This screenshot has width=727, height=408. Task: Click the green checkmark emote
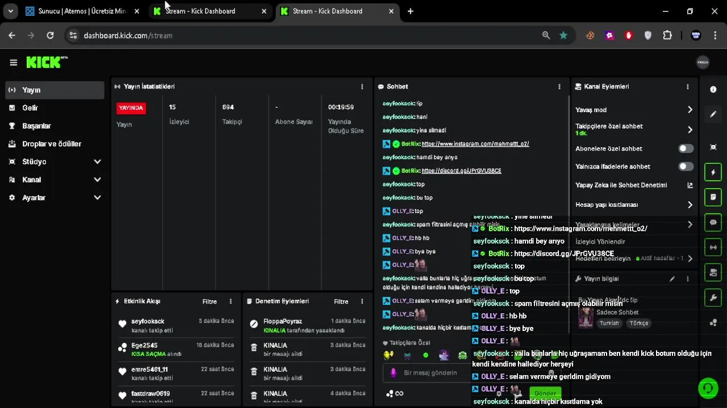[425, 355]
